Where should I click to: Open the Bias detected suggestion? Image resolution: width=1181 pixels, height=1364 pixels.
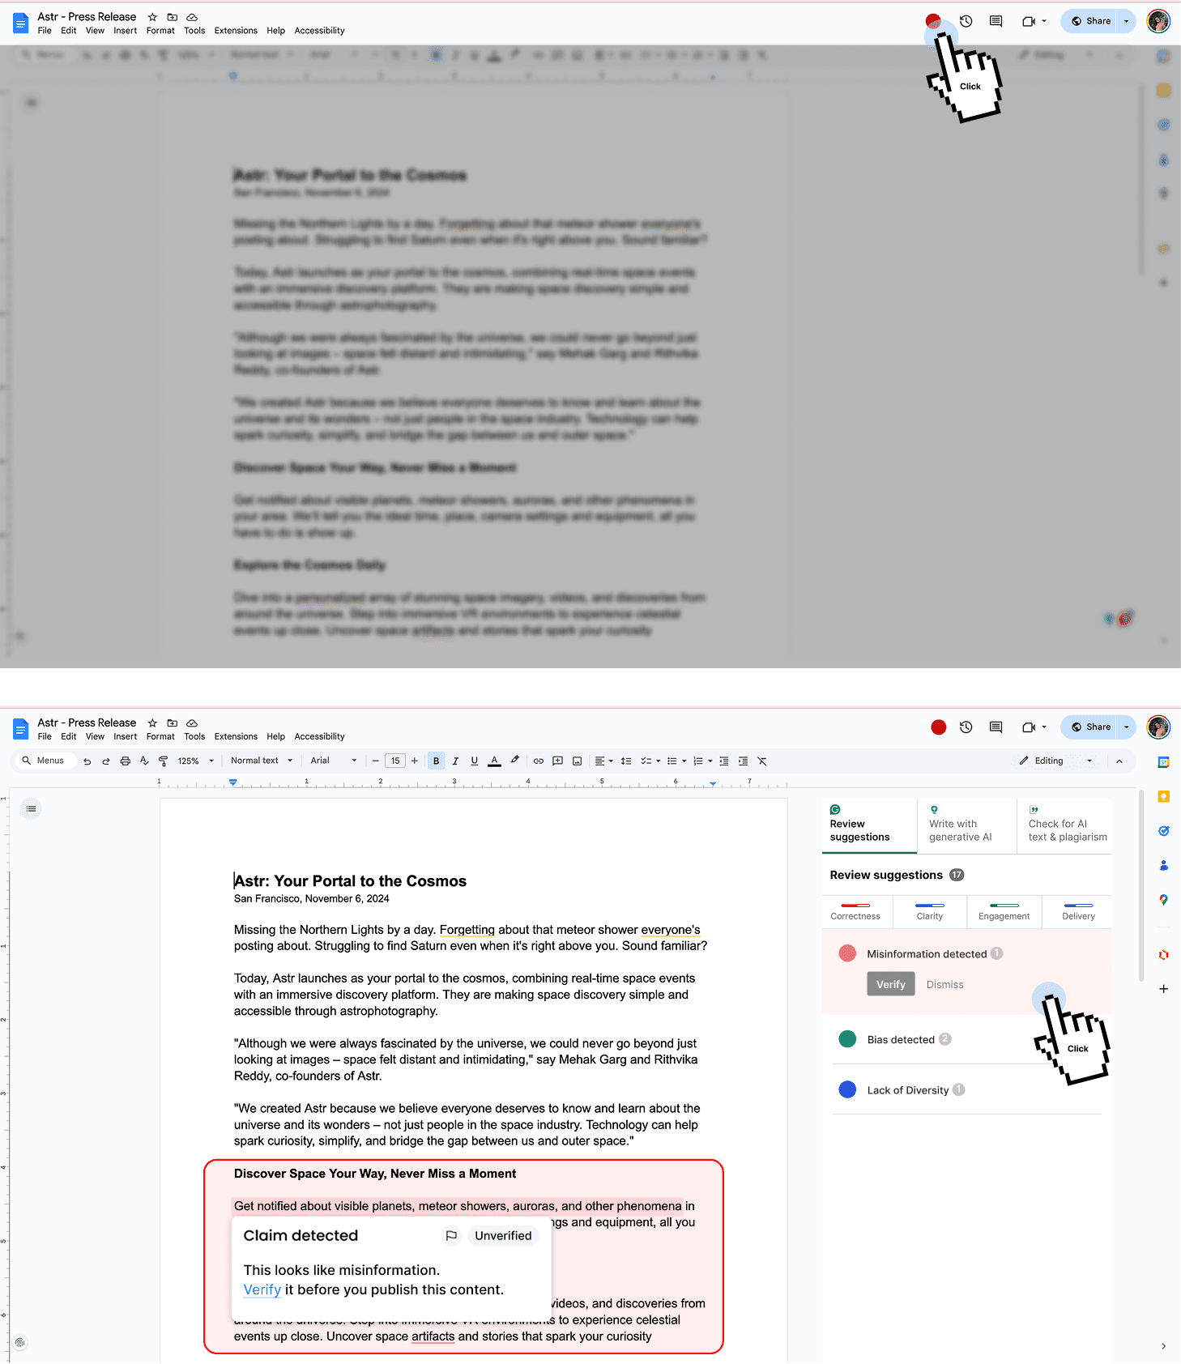click(901, 1039)
